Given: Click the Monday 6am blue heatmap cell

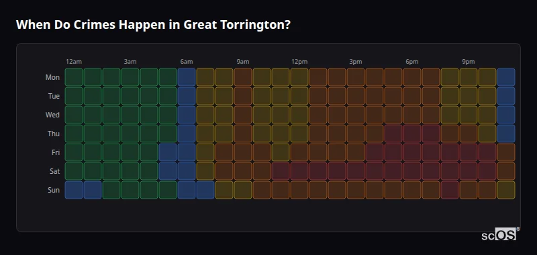Looking at the screenshot, I should point(187,77).
